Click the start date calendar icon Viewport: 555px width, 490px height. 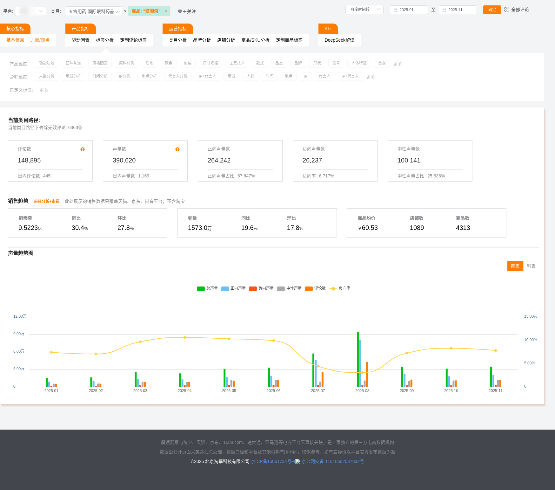395,10
